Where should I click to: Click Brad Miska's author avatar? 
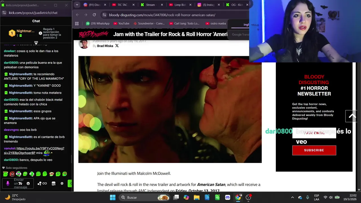click(84, 44)
